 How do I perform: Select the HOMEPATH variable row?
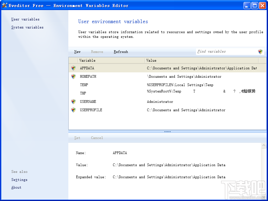coord(167,76)
